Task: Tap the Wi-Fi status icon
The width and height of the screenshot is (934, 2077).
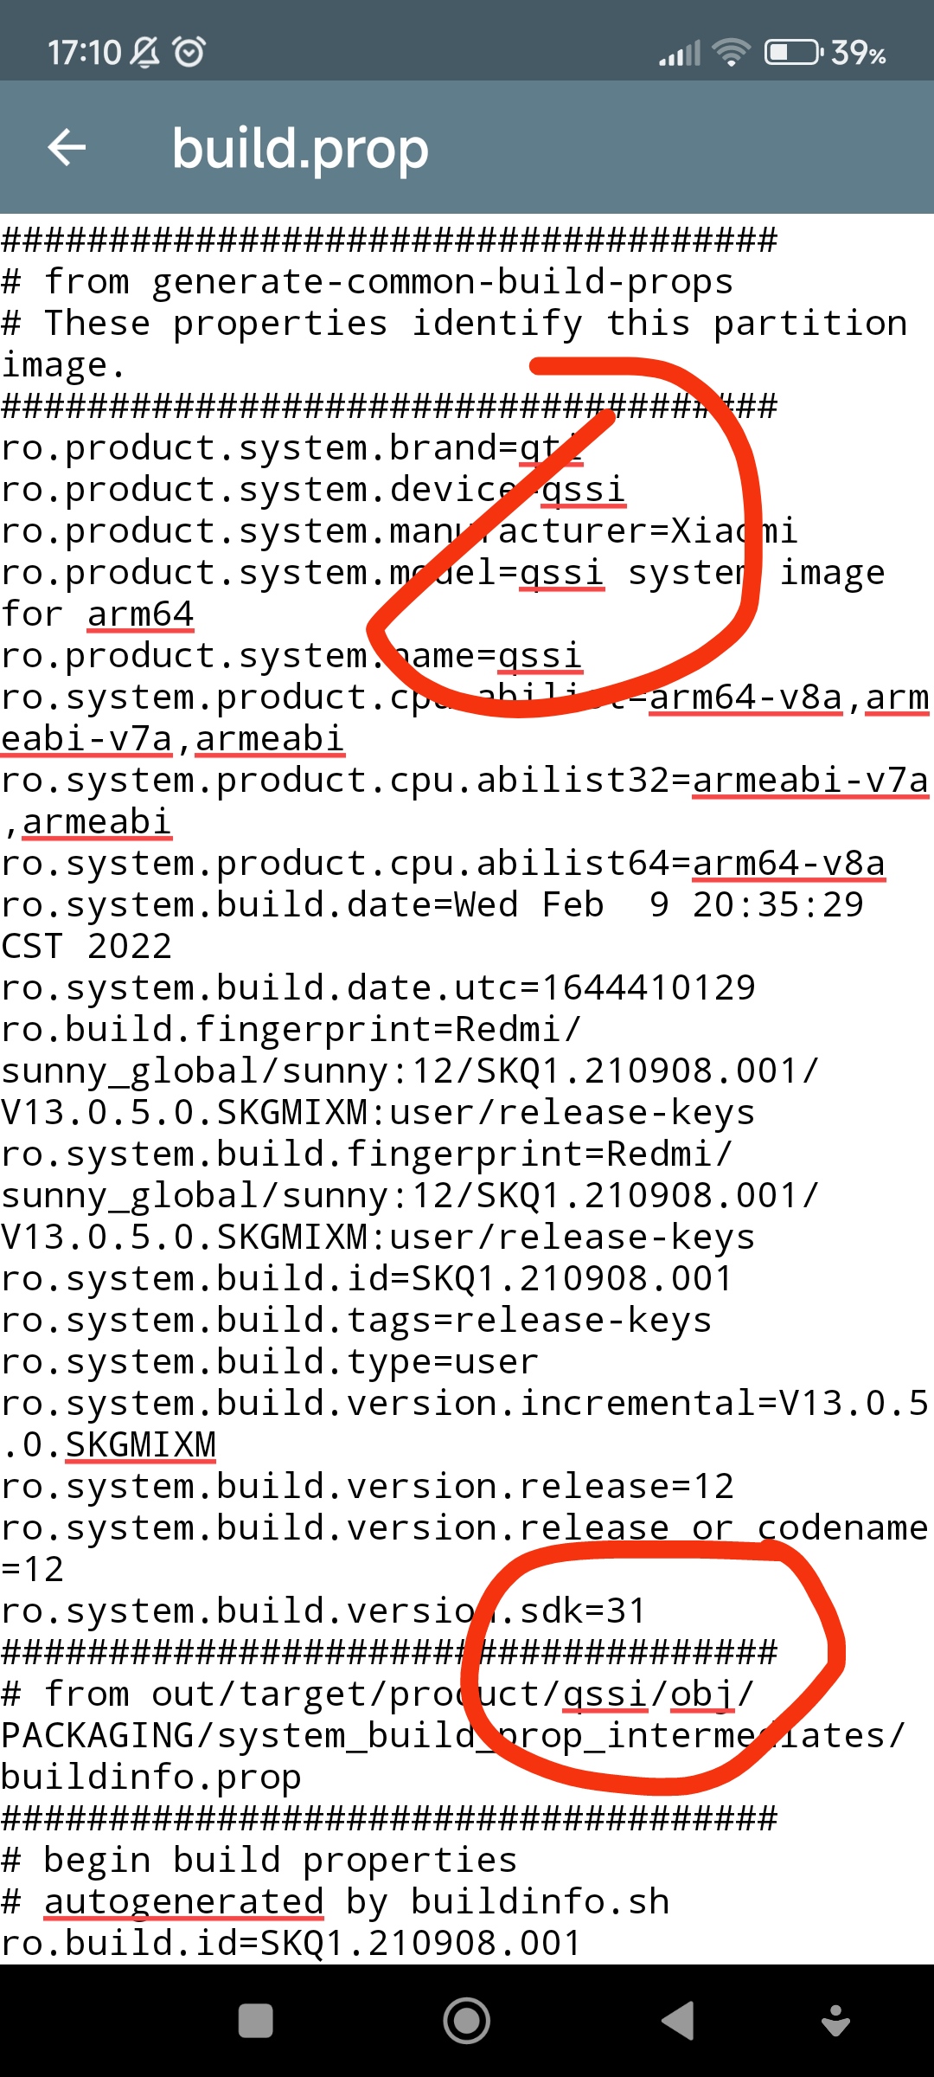Action: tap(731, 53)
